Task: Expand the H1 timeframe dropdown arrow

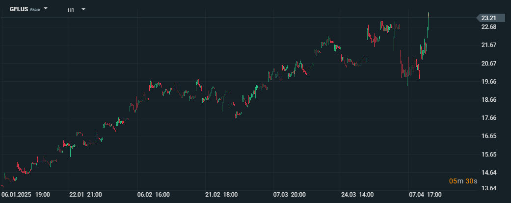Action: [83, 9]
